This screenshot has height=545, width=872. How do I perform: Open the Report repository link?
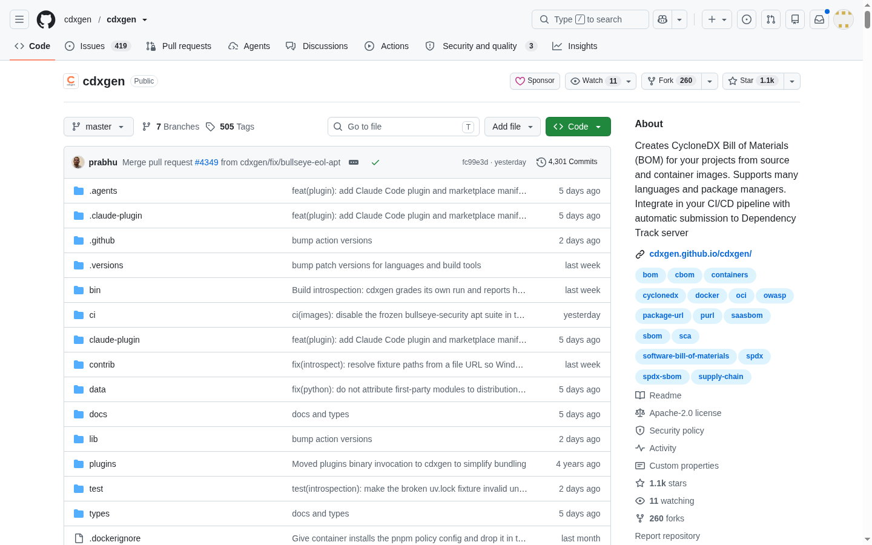tap(667, 536)
